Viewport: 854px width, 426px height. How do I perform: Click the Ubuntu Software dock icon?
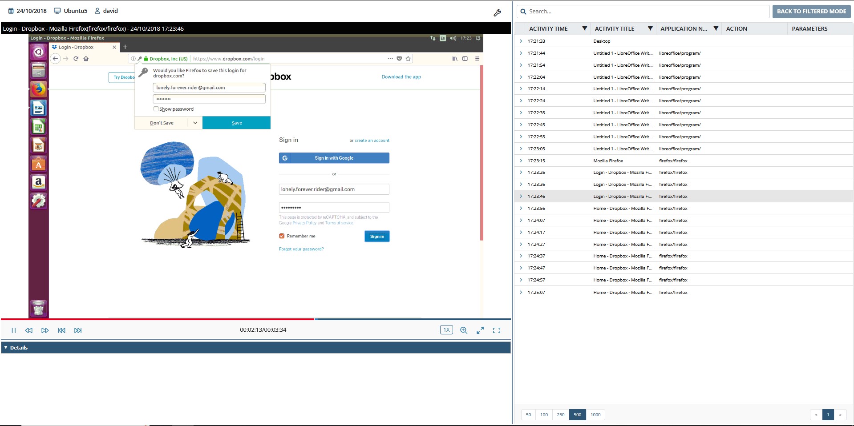[x=39, y=164]
